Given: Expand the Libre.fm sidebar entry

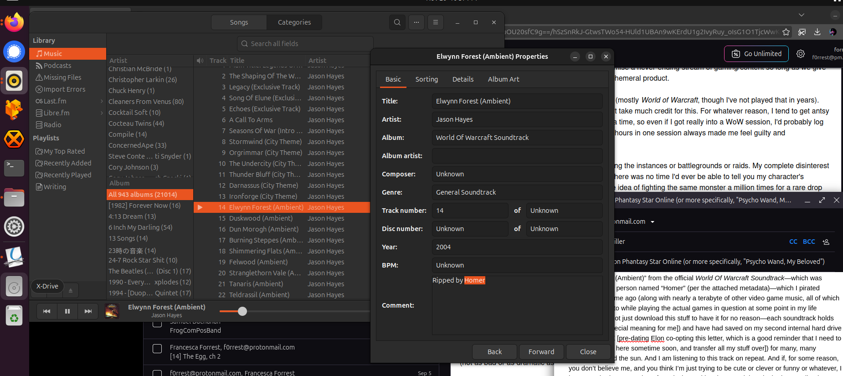Looking at the screenshot, I should point(102,113).
